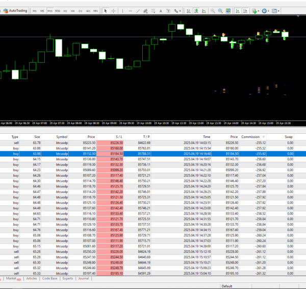The image size is (306, 289).
Task: Click the Tile Windows icon
Action: pyautogui.click(x=228, y=11)
